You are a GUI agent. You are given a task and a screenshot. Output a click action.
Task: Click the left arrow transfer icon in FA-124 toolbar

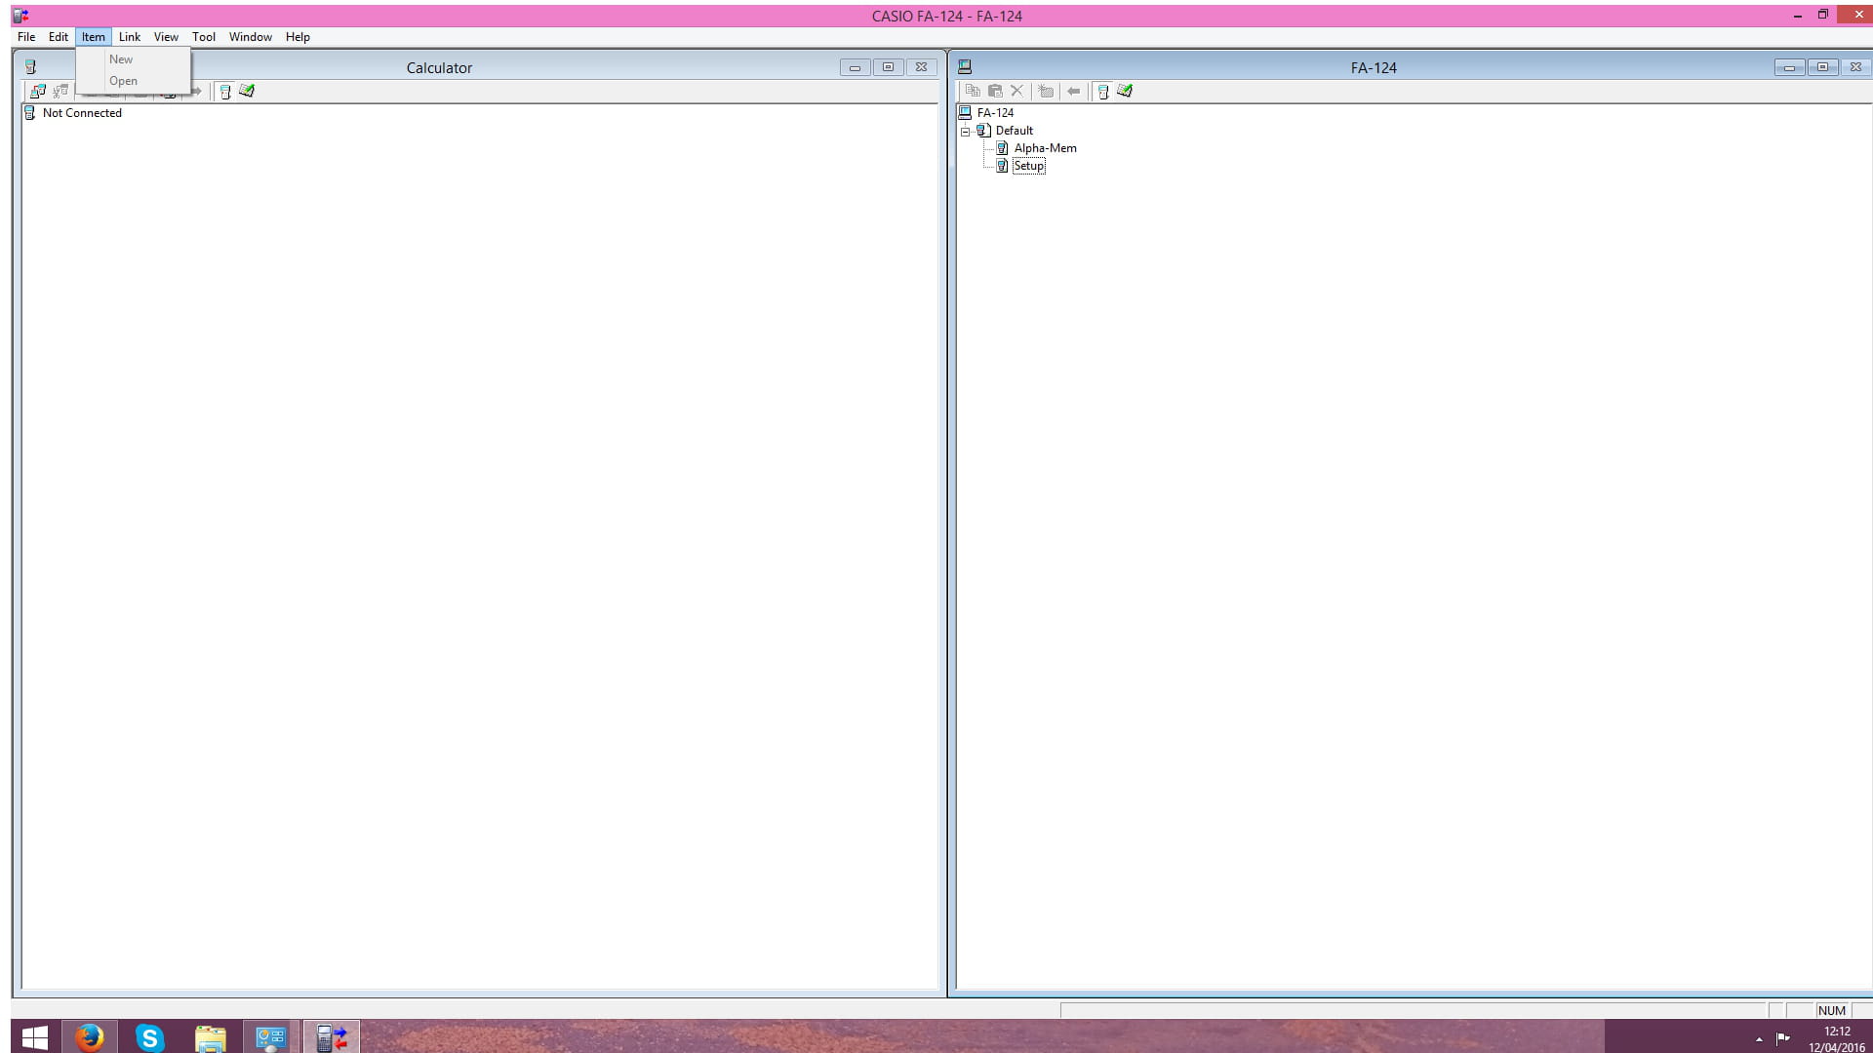pyautogui.click(x=1073, y=91)
